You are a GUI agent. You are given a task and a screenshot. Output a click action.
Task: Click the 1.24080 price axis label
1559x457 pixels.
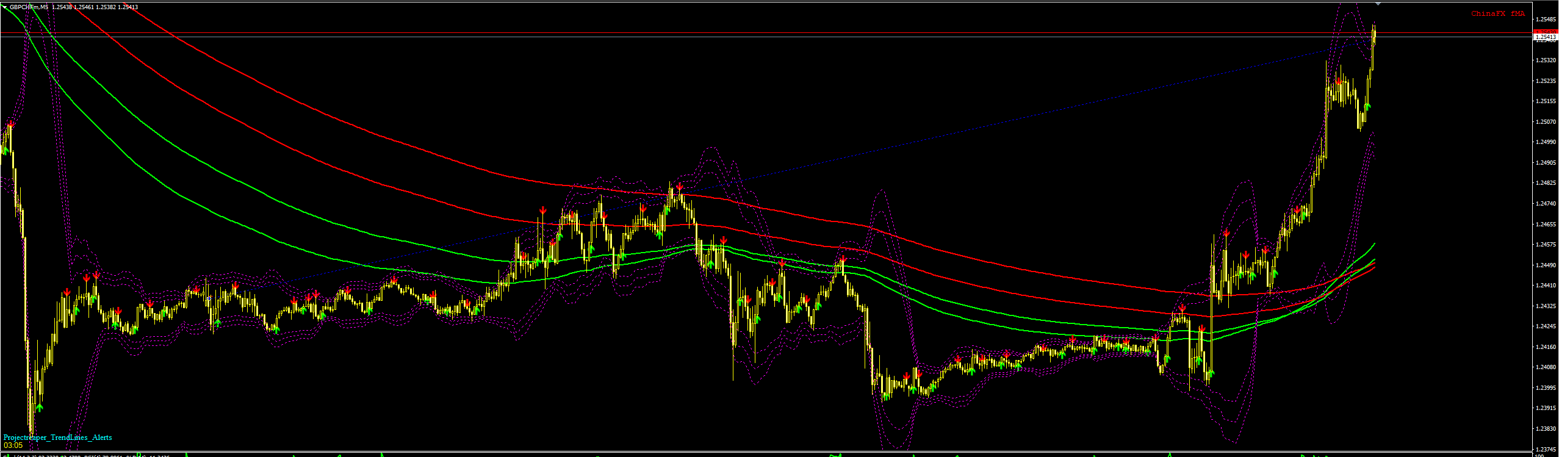tap(1545, 367)
